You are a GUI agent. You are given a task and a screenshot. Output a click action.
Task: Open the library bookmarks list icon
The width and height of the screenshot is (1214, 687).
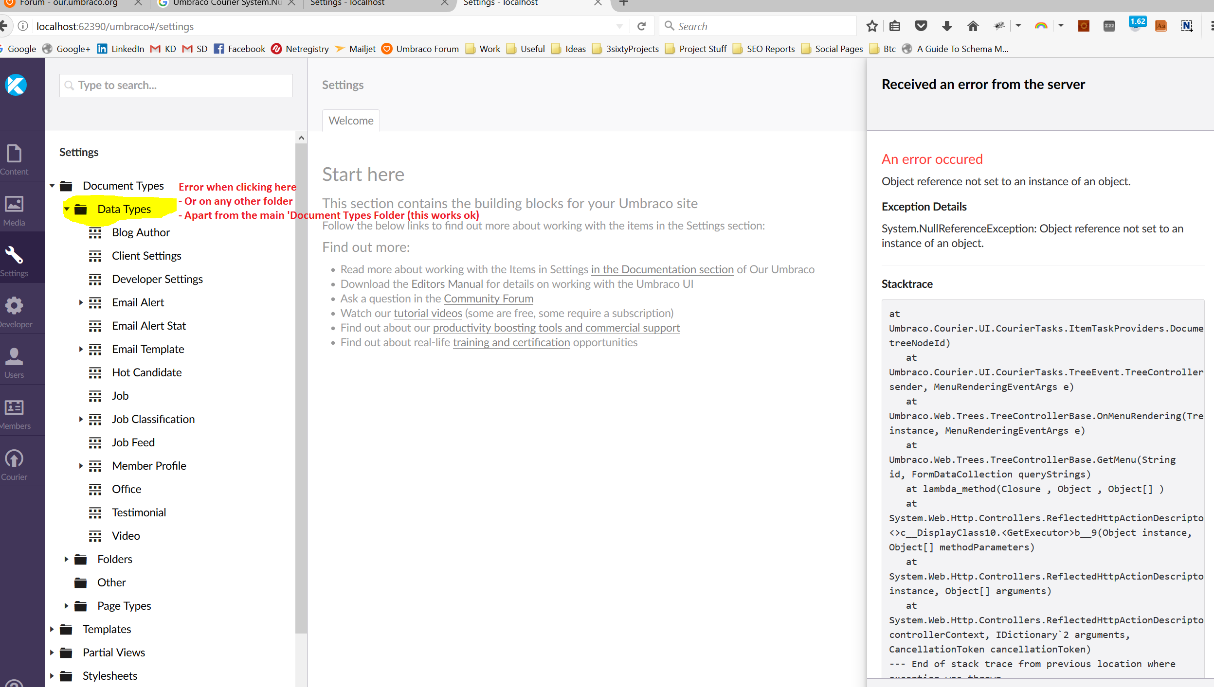click(x=895, y=26)
